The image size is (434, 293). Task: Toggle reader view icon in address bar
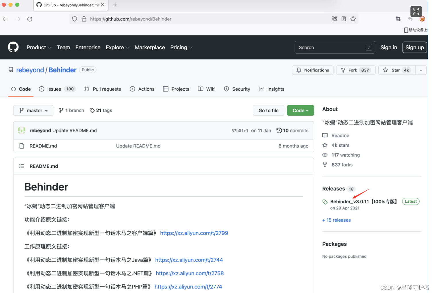click(344, 19)
